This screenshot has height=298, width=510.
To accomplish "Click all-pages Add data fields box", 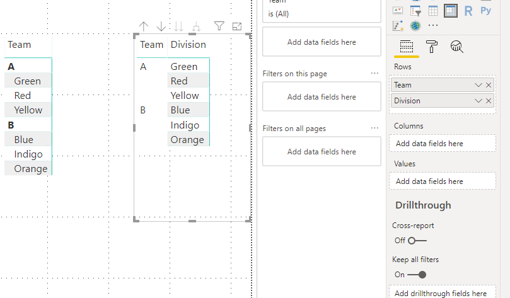I will [x=322, y=151].
